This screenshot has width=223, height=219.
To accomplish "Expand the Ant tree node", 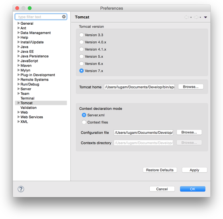I will click(18, 28).
